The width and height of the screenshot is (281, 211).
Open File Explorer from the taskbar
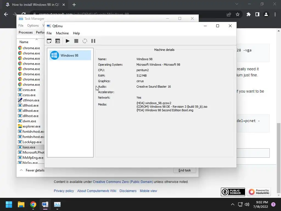coord(21,204)
